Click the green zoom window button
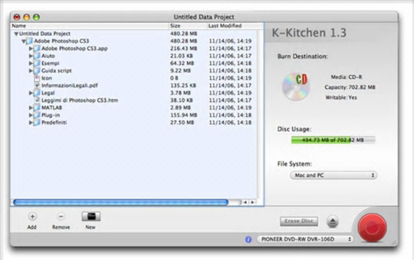414x260 pixels. 37,17
